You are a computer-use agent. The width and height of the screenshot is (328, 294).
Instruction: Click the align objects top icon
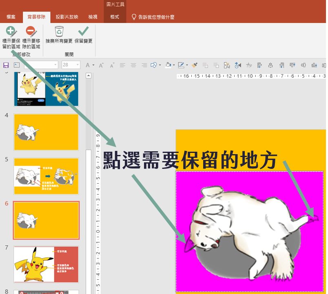[293, 65]
